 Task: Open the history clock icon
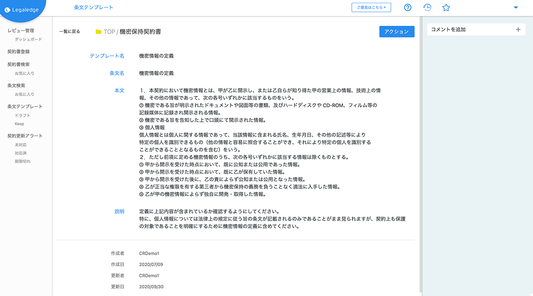427,8
